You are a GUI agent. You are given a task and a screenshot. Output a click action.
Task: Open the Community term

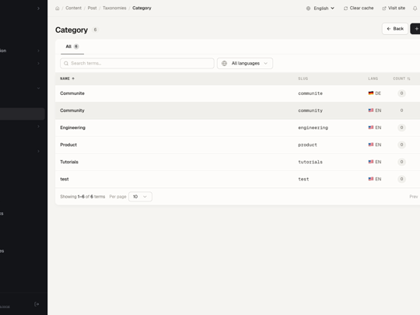tap(72, 110)
